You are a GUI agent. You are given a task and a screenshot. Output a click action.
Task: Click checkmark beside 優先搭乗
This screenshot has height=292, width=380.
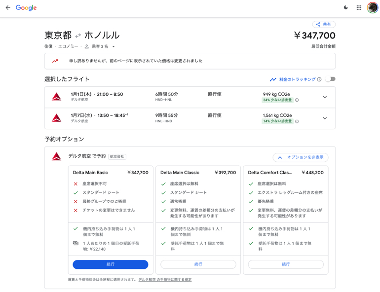[x=251, y=201]
